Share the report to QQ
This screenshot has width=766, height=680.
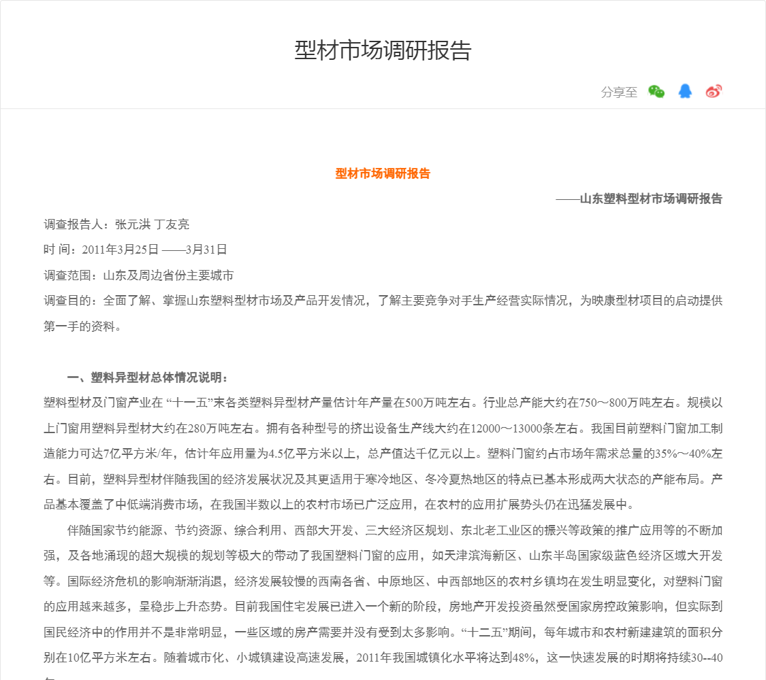[x=685, y=92]
